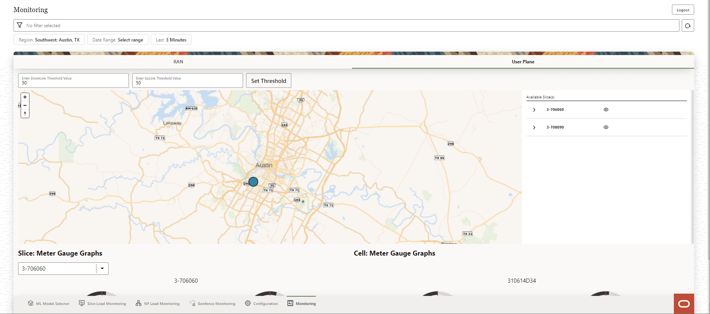Open ML Model Selector page
The height and width of the screenshot is (314, 710).
49,303
